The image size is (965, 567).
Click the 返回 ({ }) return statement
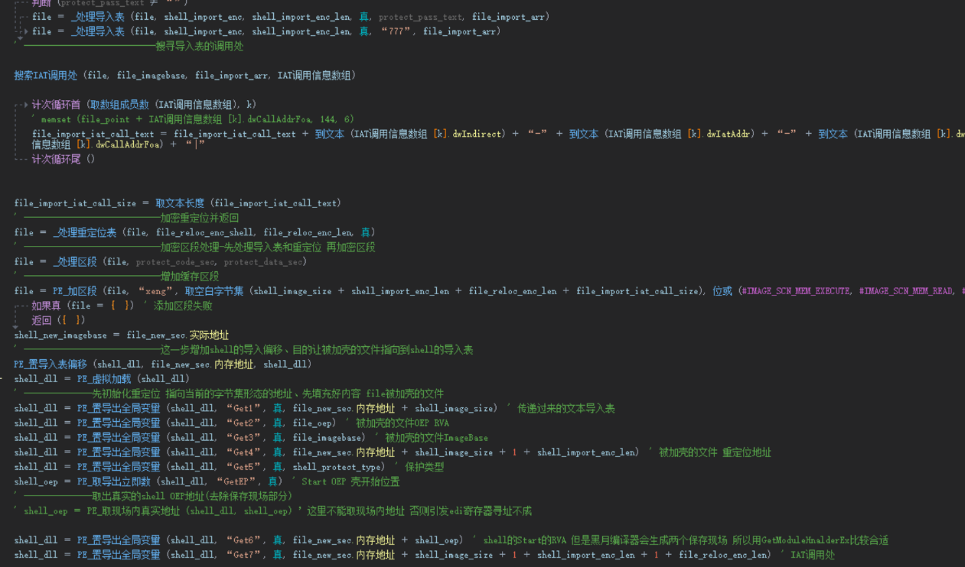(58, 320)
